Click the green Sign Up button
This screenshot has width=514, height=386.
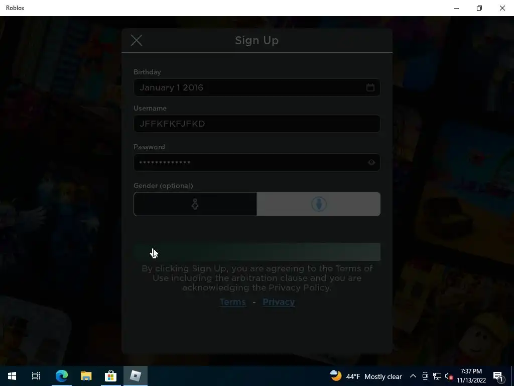(256, 252)
